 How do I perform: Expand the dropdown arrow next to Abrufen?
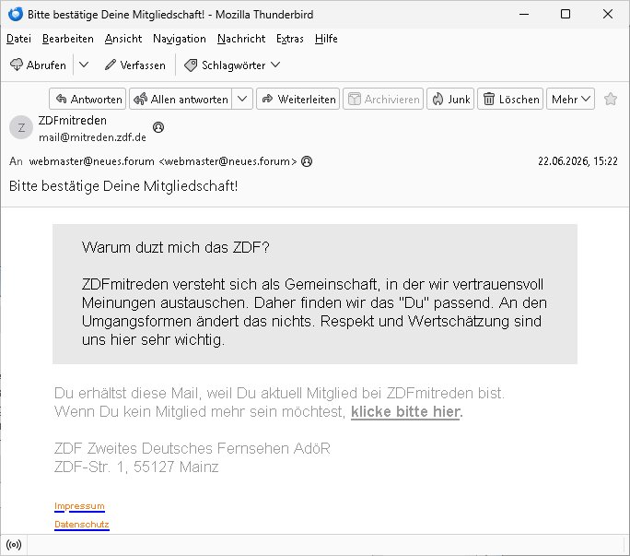coord(84,65)
